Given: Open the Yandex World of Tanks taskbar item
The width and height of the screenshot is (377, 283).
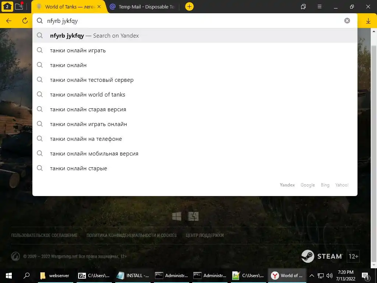Looking at the screenshot, I should coord(287,276).
